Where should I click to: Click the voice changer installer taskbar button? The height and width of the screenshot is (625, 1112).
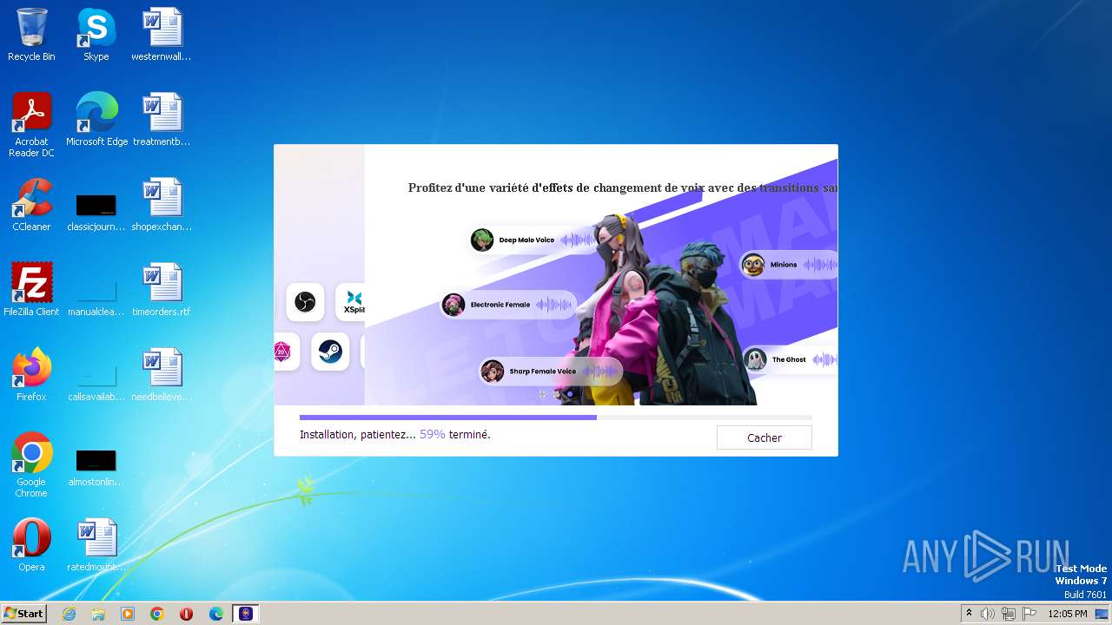[x=246, y=614]
